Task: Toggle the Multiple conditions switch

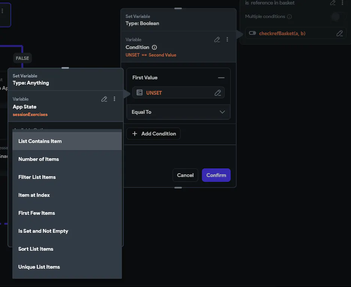Action: (x=338, y=16)
